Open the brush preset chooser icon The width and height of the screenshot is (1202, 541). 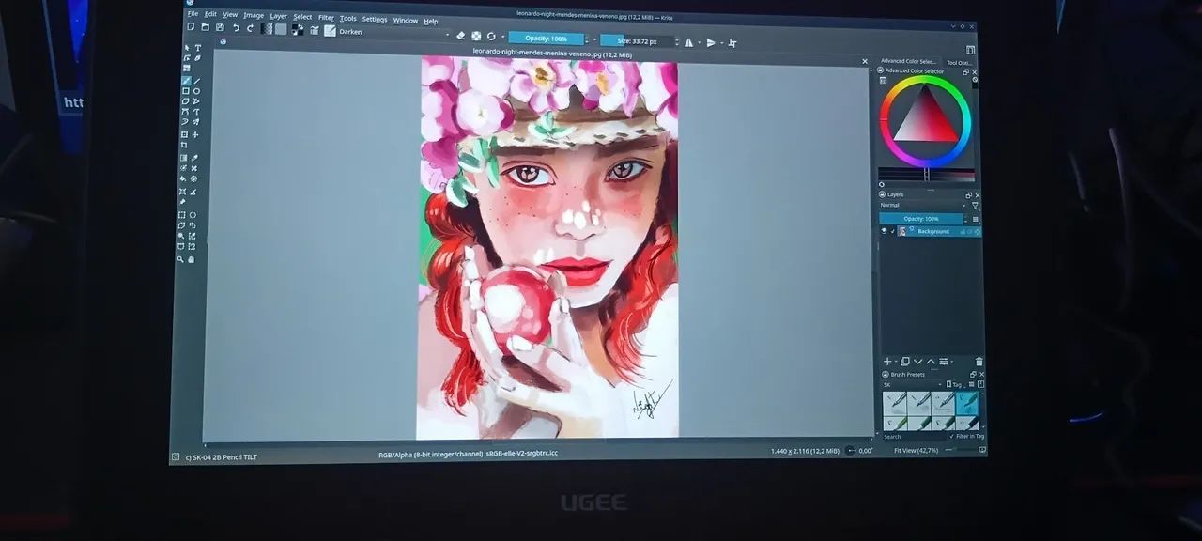tap(330, 30)
